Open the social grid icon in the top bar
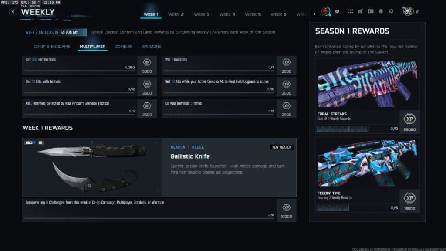 [x=351, y=11]
